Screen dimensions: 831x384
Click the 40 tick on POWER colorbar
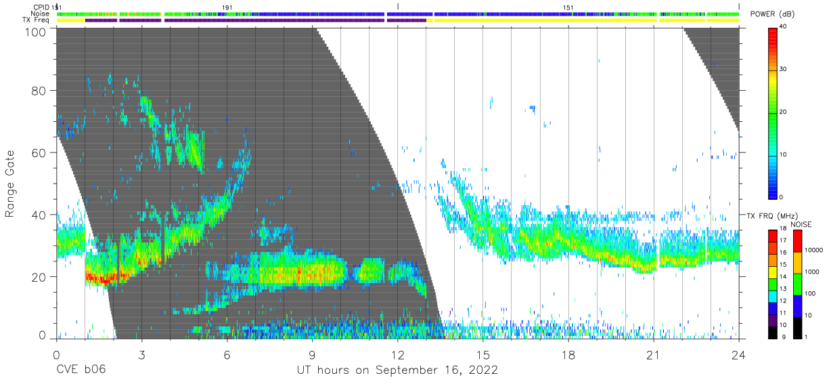click(784, 26)
